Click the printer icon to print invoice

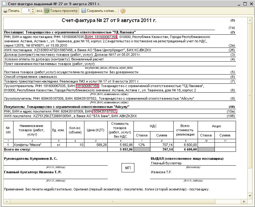tap(5, 11)
